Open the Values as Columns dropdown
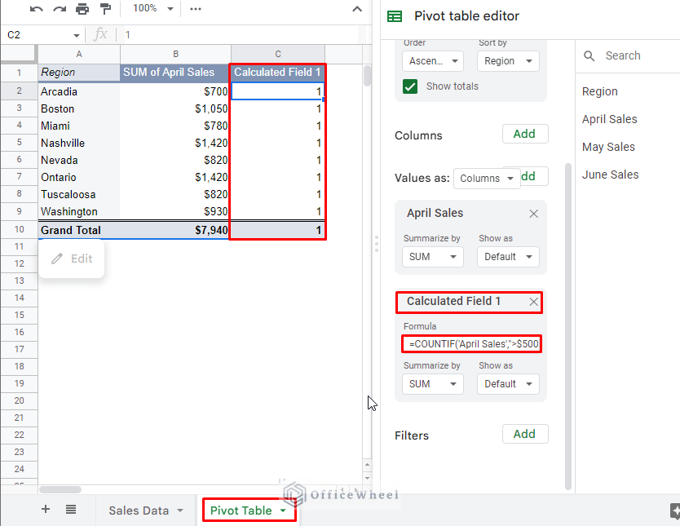This screenshot has height=526, width=680. [486, 179]
